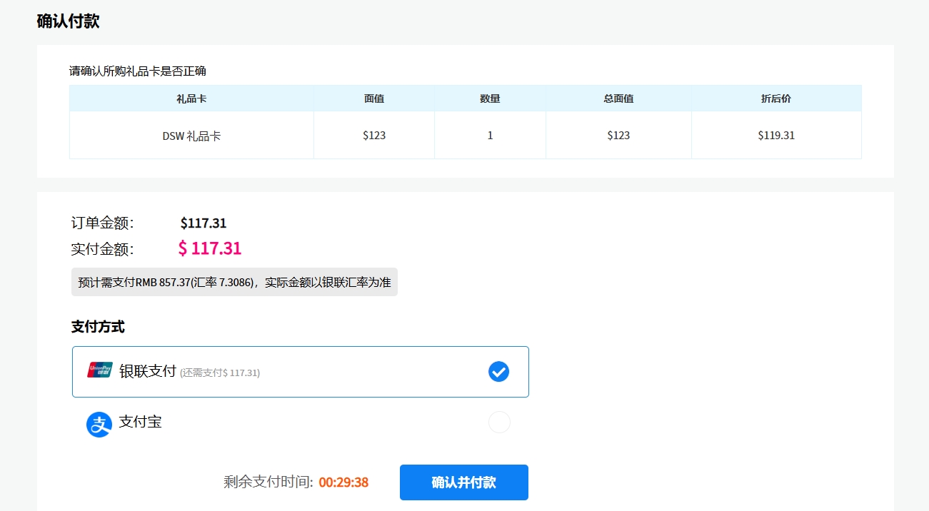Click the 支付宝 payment label text

[x=141, y=422]
